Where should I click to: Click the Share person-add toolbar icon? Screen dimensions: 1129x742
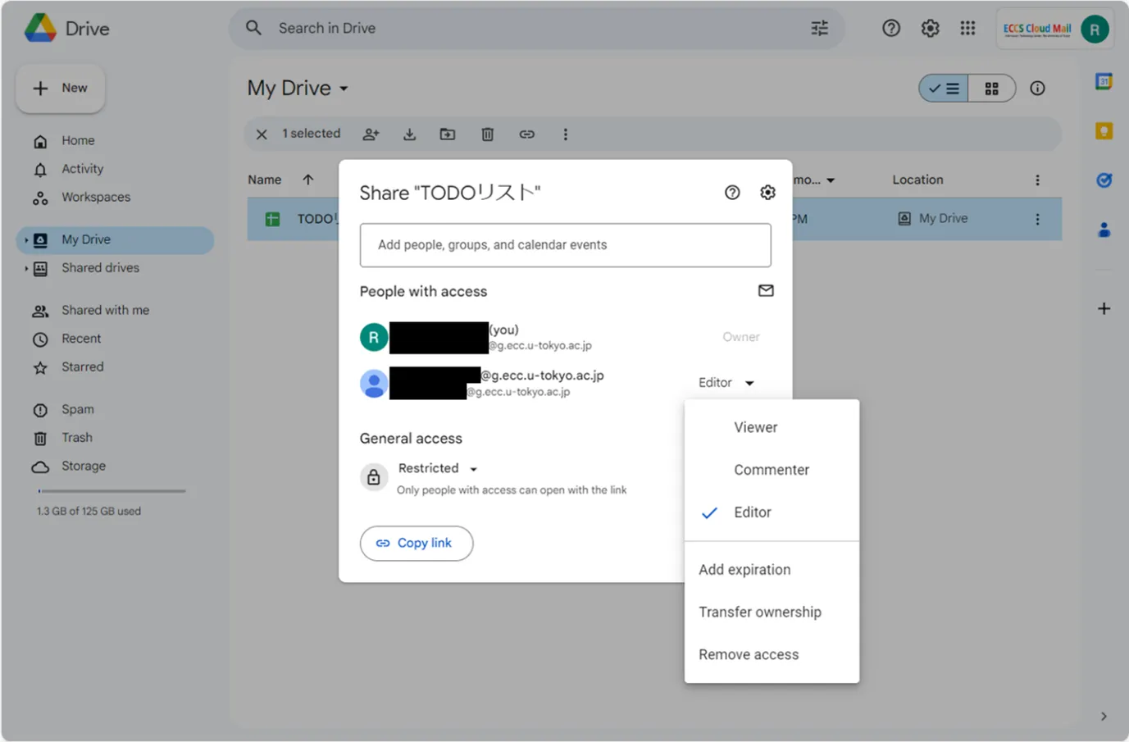(371, 134)
